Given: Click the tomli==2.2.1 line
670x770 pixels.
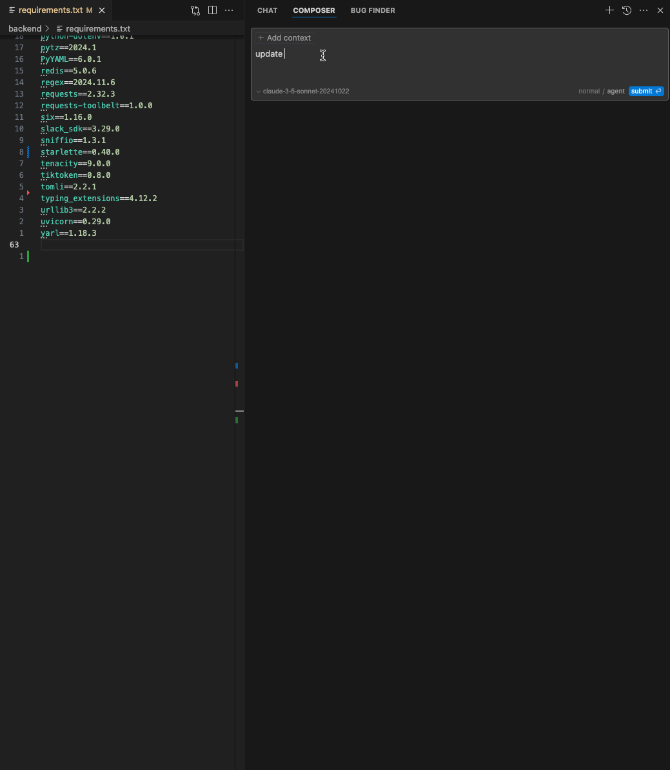Looking at the screenshot, I should point(68,187).
